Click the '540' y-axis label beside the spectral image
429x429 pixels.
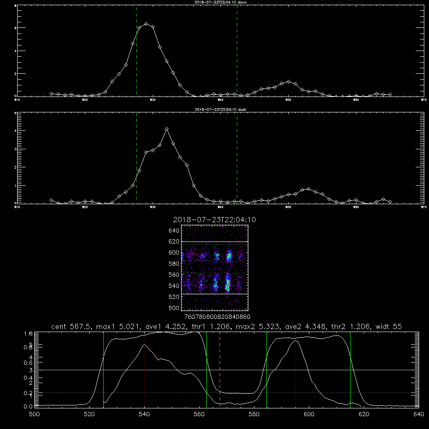[174, 286]
